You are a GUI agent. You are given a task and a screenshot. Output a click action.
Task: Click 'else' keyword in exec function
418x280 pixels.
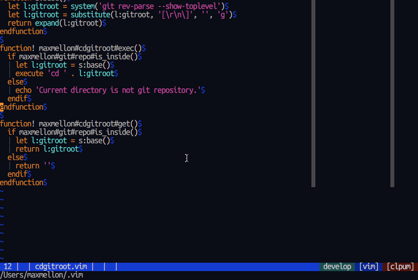(x=15, y=82)
